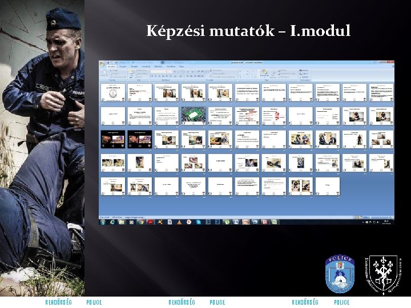Switch to the Kezdőlap ribbon tab
This screenshot has width=411, height=308.
pos(112,67)
